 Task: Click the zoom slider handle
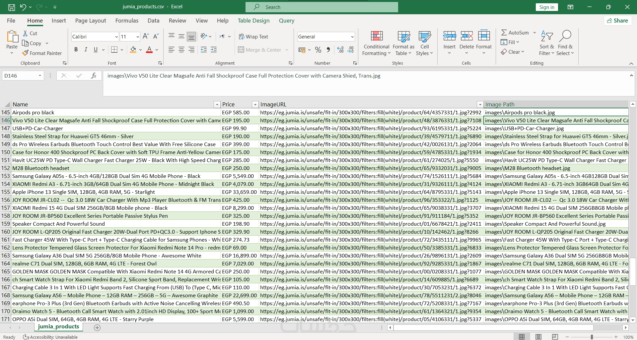click(592, 337)
